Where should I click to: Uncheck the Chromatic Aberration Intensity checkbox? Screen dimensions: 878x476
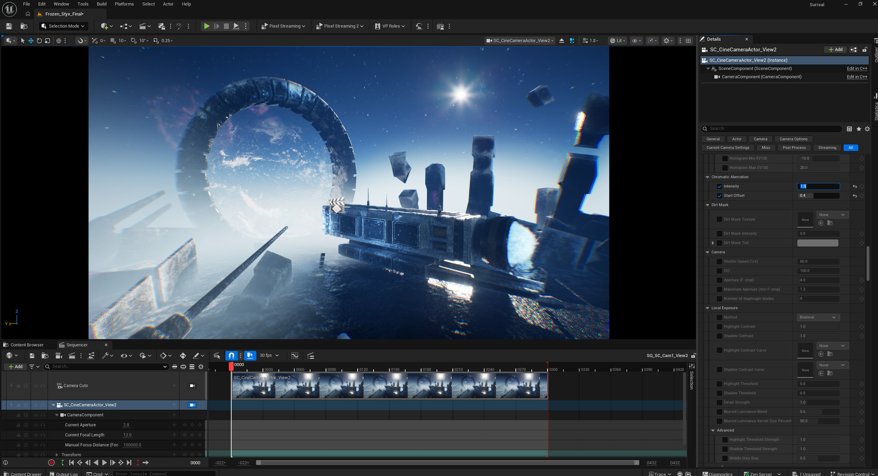tap(719, 187)
